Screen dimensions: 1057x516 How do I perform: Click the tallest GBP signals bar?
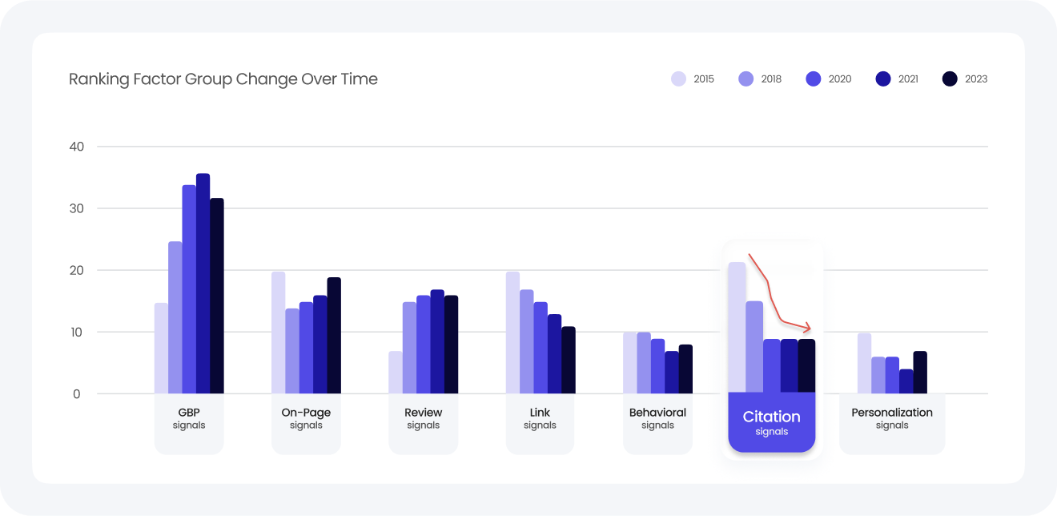[x=203, y=284]
